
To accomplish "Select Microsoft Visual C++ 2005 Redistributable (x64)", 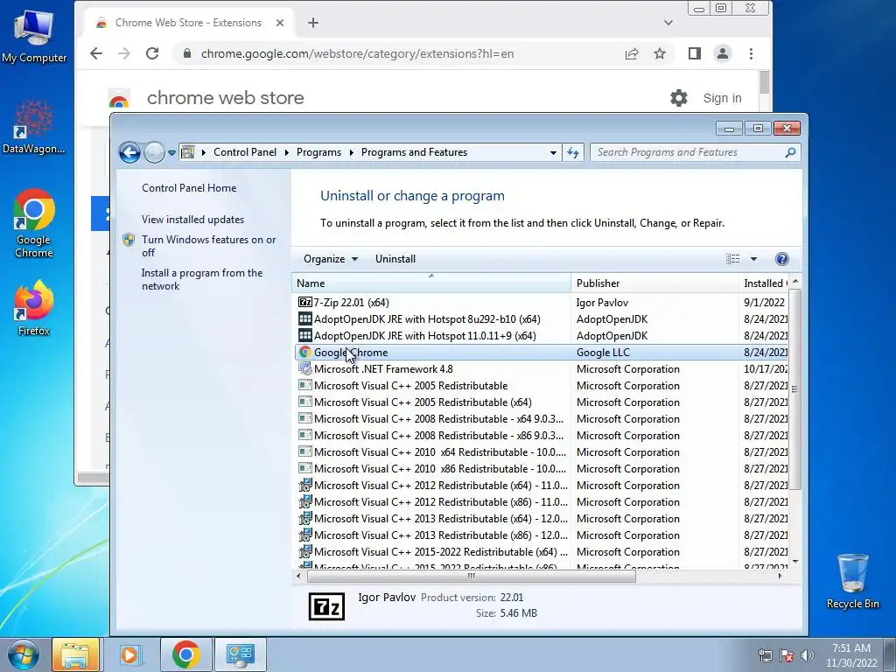I will (x=542, y=402).
